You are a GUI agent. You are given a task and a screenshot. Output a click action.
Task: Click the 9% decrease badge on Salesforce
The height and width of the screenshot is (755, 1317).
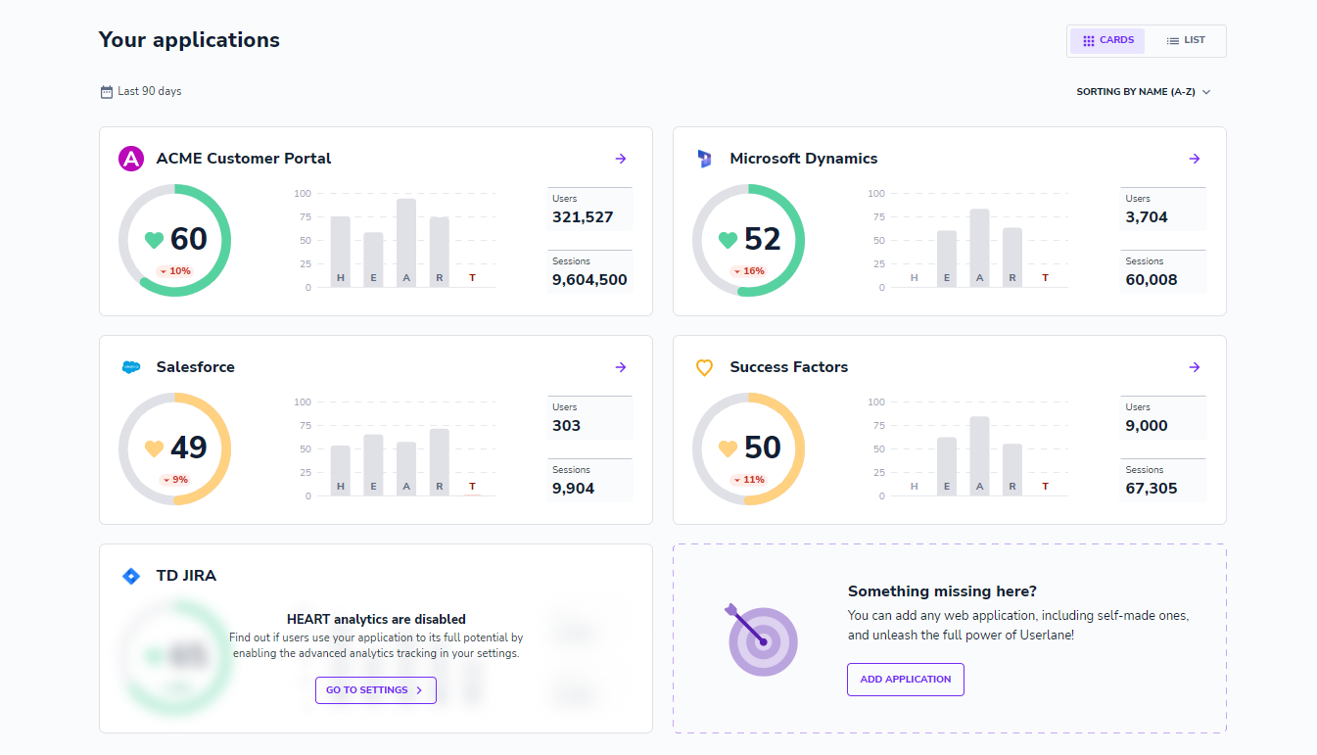(x=175, y=480)
